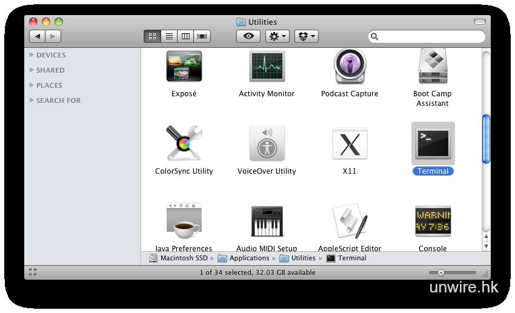This screenshot has width=515, height=313.
Task: Expand the DEVICES sidebar section
Action: 32,55
